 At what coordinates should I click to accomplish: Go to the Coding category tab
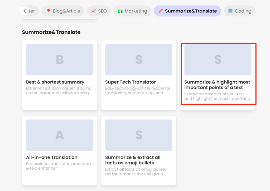[x=239, y=11]
